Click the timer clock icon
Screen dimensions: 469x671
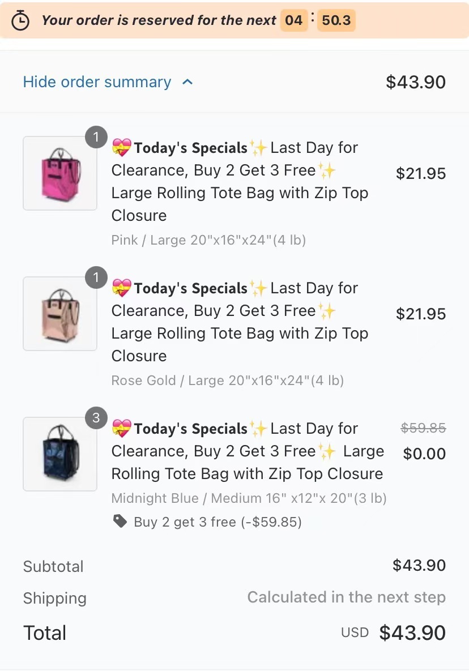point(20,20)
